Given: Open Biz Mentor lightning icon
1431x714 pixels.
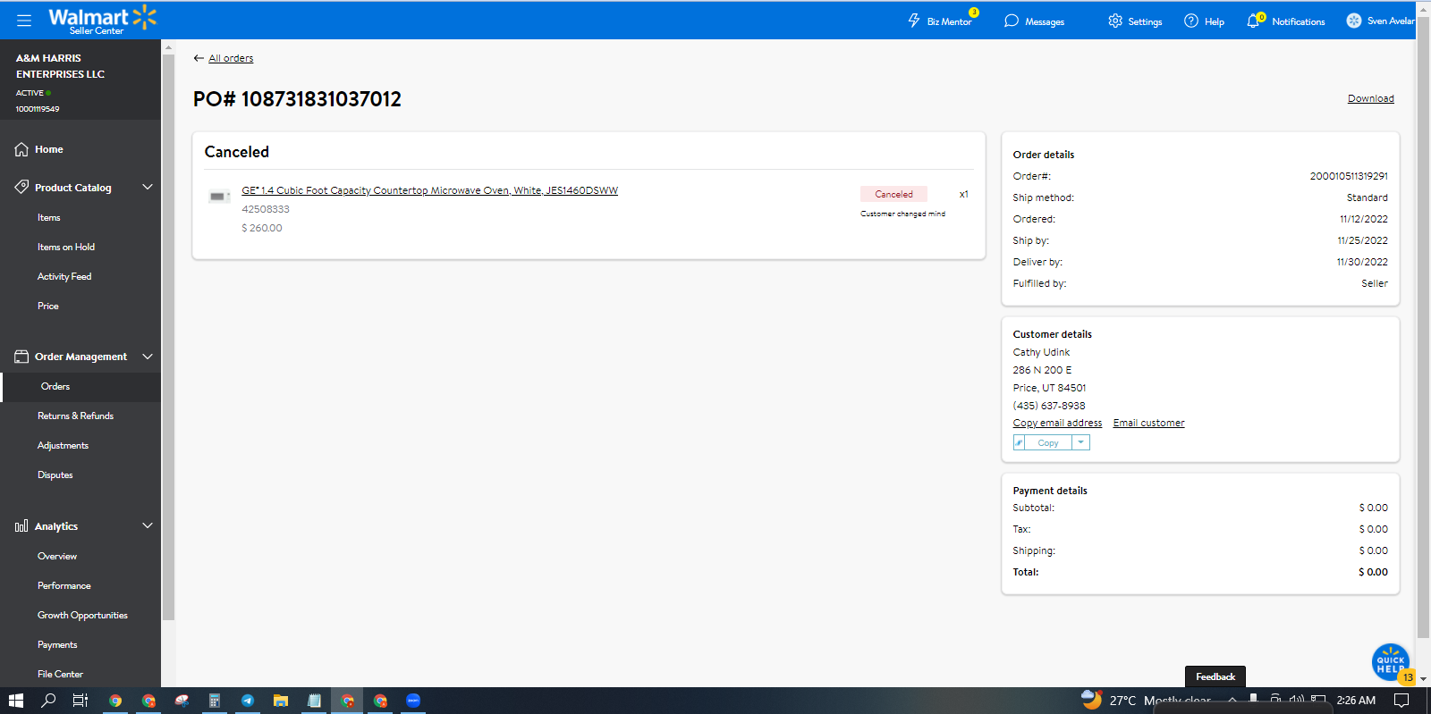Looking at the screenshot, I should tap(914, 21).
